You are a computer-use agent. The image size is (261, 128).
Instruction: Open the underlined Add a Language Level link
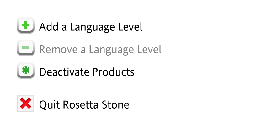pyautogui.click(x=91, y=27)
